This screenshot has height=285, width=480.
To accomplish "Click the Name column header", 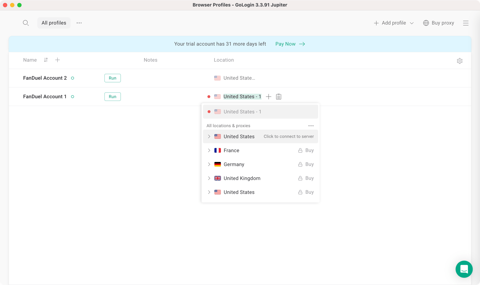I will 30,60.
